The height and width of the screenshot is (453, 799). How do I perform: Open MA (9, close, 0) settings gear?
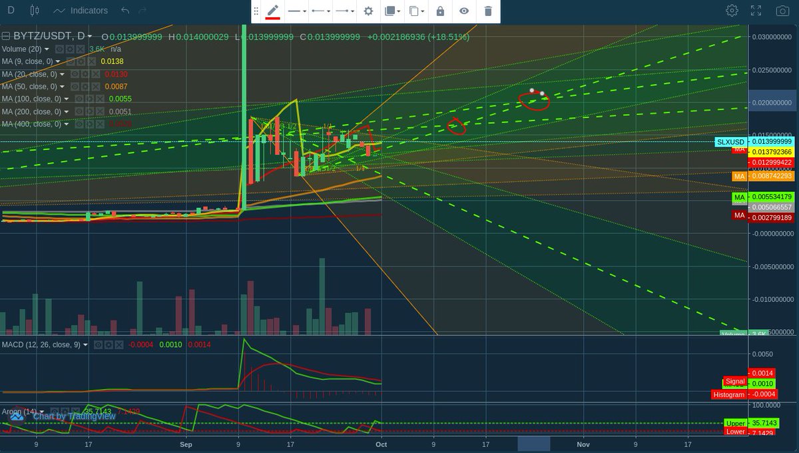(82, 61)
